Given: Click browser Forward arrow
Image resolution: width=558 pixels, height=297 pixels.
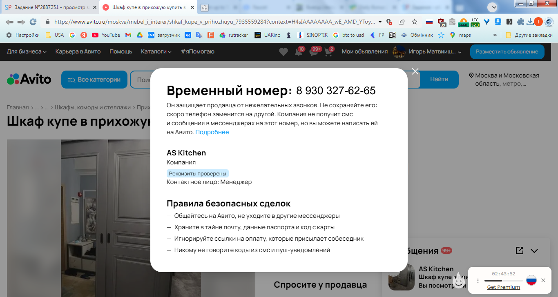Looking at the screenshot, I should point(21,22).
